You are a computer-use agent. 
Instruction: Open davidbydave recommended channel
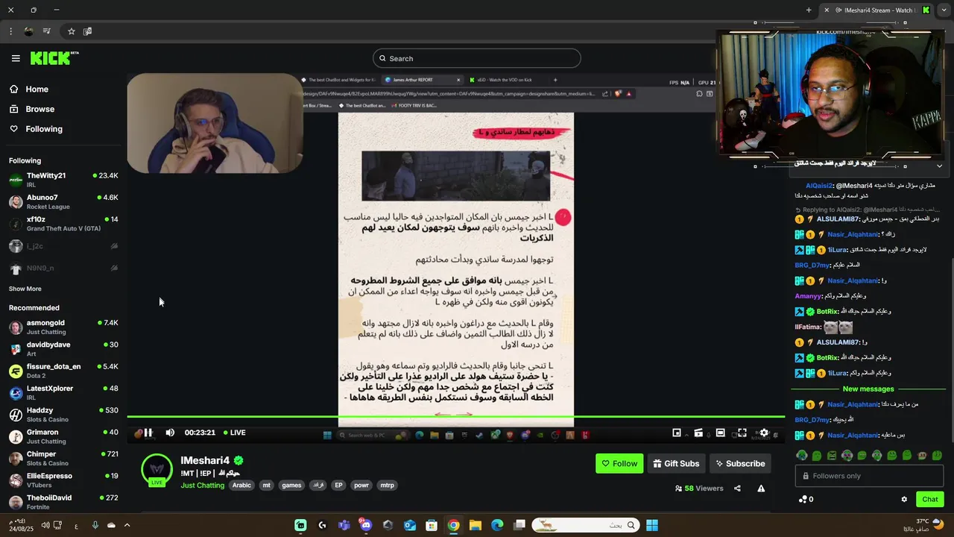63,349
